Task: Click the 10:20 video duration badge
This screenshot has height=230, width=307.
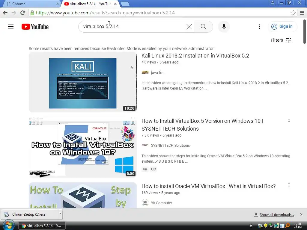Action: click(130, 108)
